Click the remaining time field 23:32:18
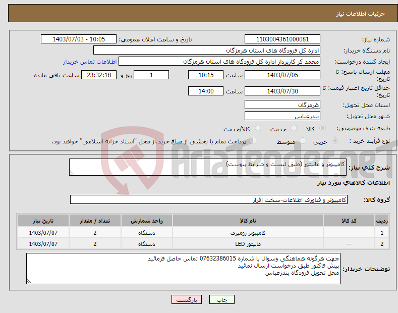 click(99, 75)
